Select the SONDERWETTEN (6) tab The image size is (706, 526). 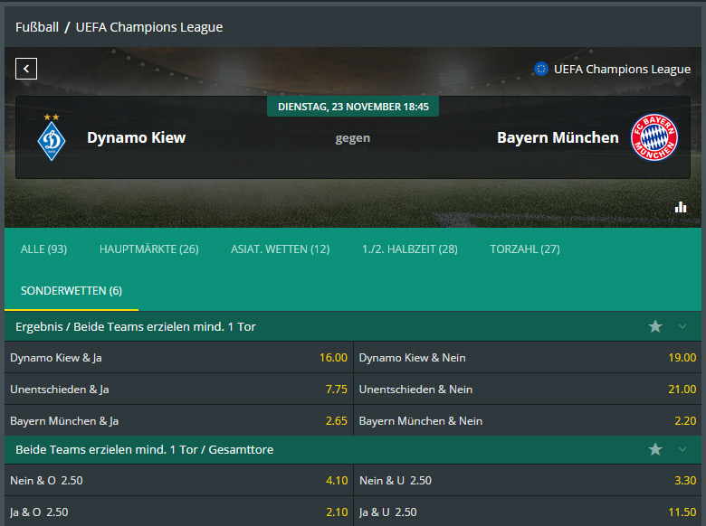point(72,291)
